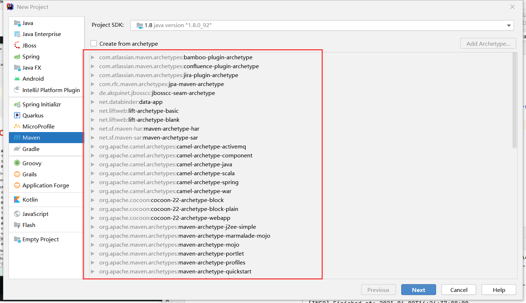Click the Previous button

tap(378, 290)
